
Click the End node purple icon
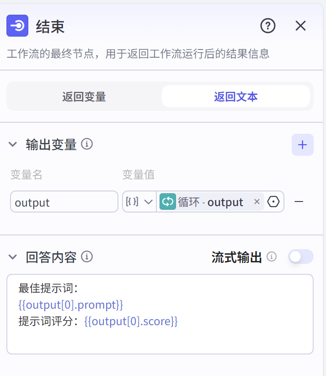(17, 26)
